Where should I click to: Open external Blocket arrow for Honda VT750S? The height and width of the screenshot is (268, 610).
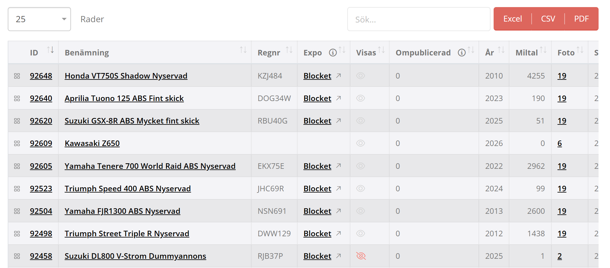pos(339,75)
